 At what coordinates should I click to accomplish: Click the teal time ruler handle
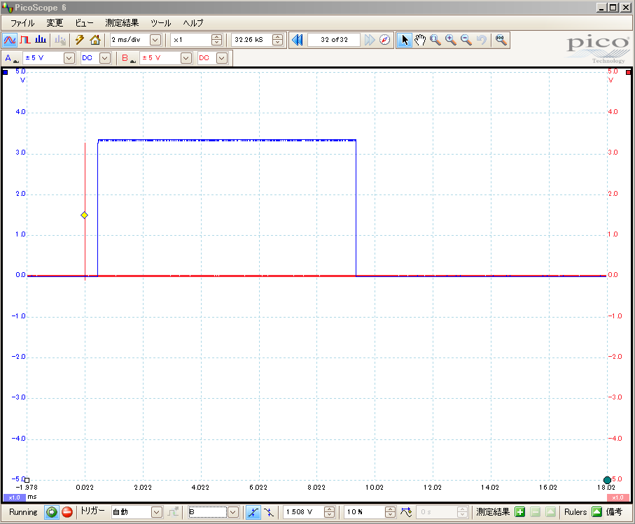pyautogui.click(x=607, y=481)
